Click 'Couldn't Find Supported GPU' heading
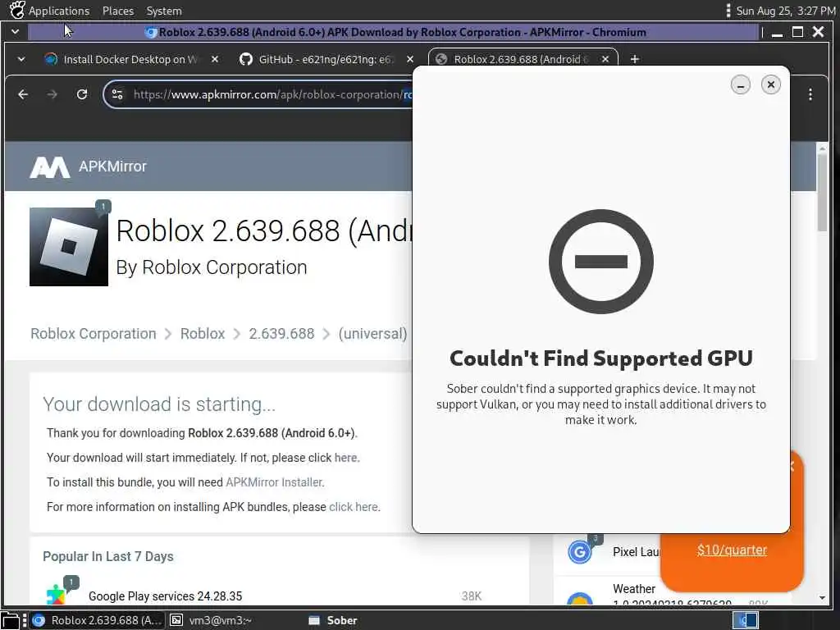This screenshot has height=630, width=840. (601, 358)
